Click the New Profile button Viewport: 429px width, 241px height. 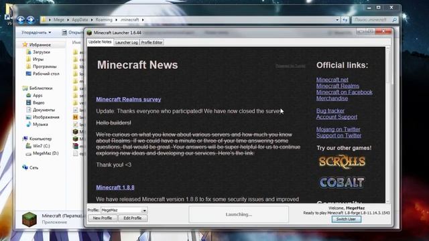[103, 218]
